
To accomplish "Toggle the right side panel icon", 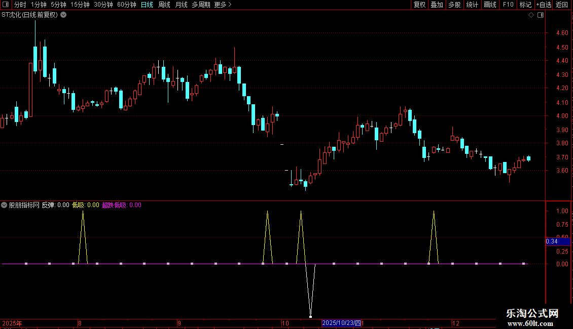I will 541,15.
